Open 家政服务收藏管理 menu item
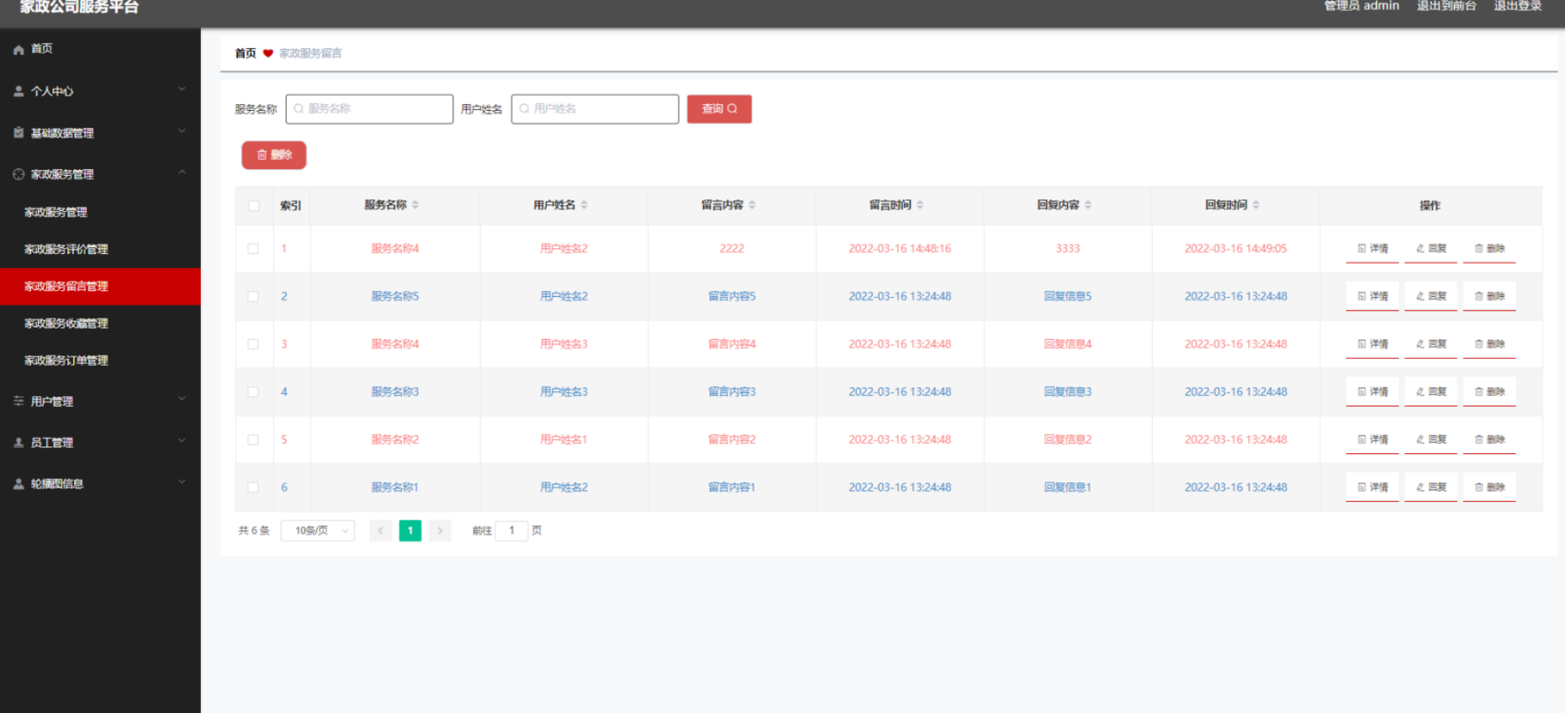The image size is (1565, 713). (x=100, y=323)
